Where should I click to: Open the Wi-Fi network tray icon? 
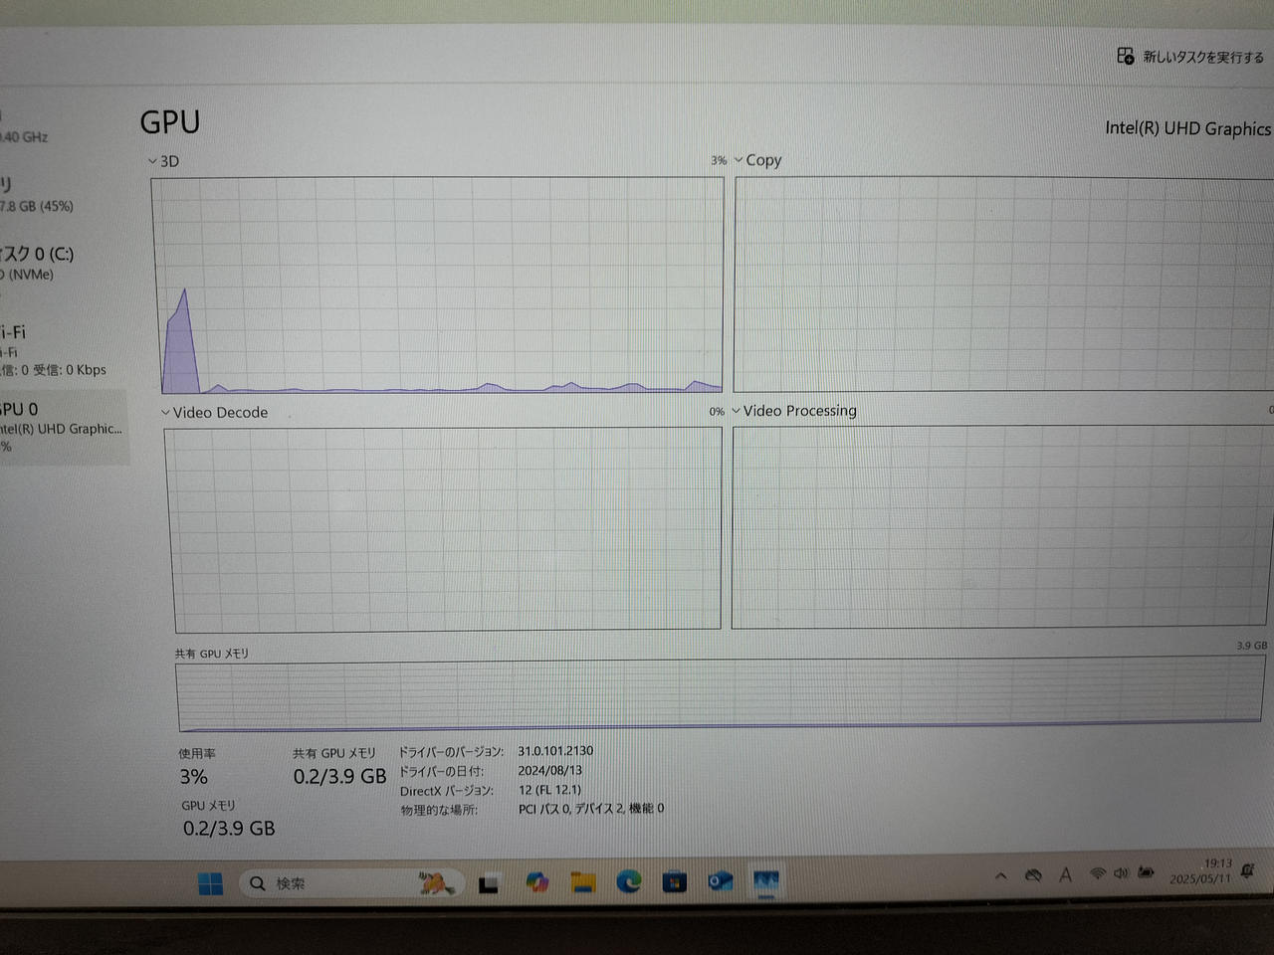tap(1097, 873)
